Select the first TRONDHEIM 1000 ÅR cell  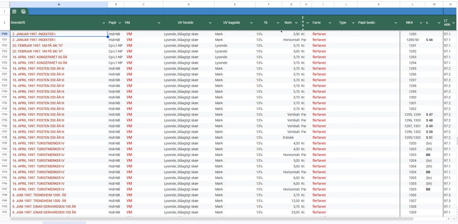tap(39, 195)
